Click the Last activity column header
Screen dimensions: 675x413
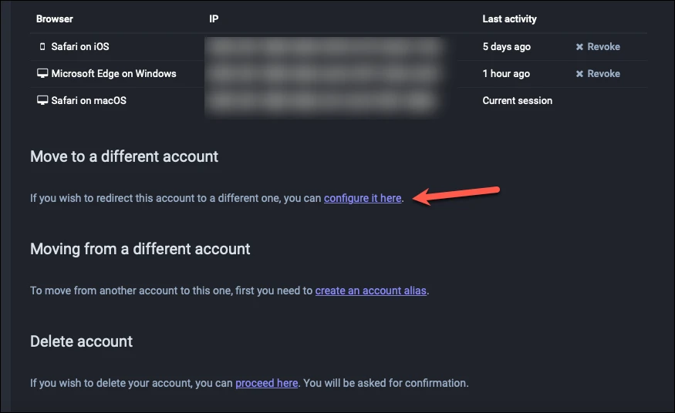[x=509, y=19]
